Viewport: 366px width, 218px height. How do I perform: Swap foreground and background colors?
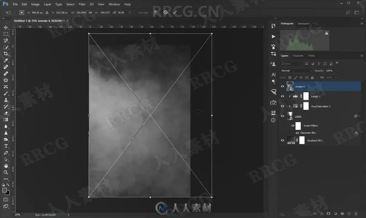pyautogui.click(x=8, y=185)
